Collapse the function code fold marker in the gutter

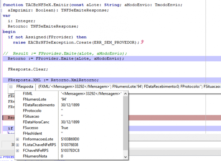click(1, 10)
